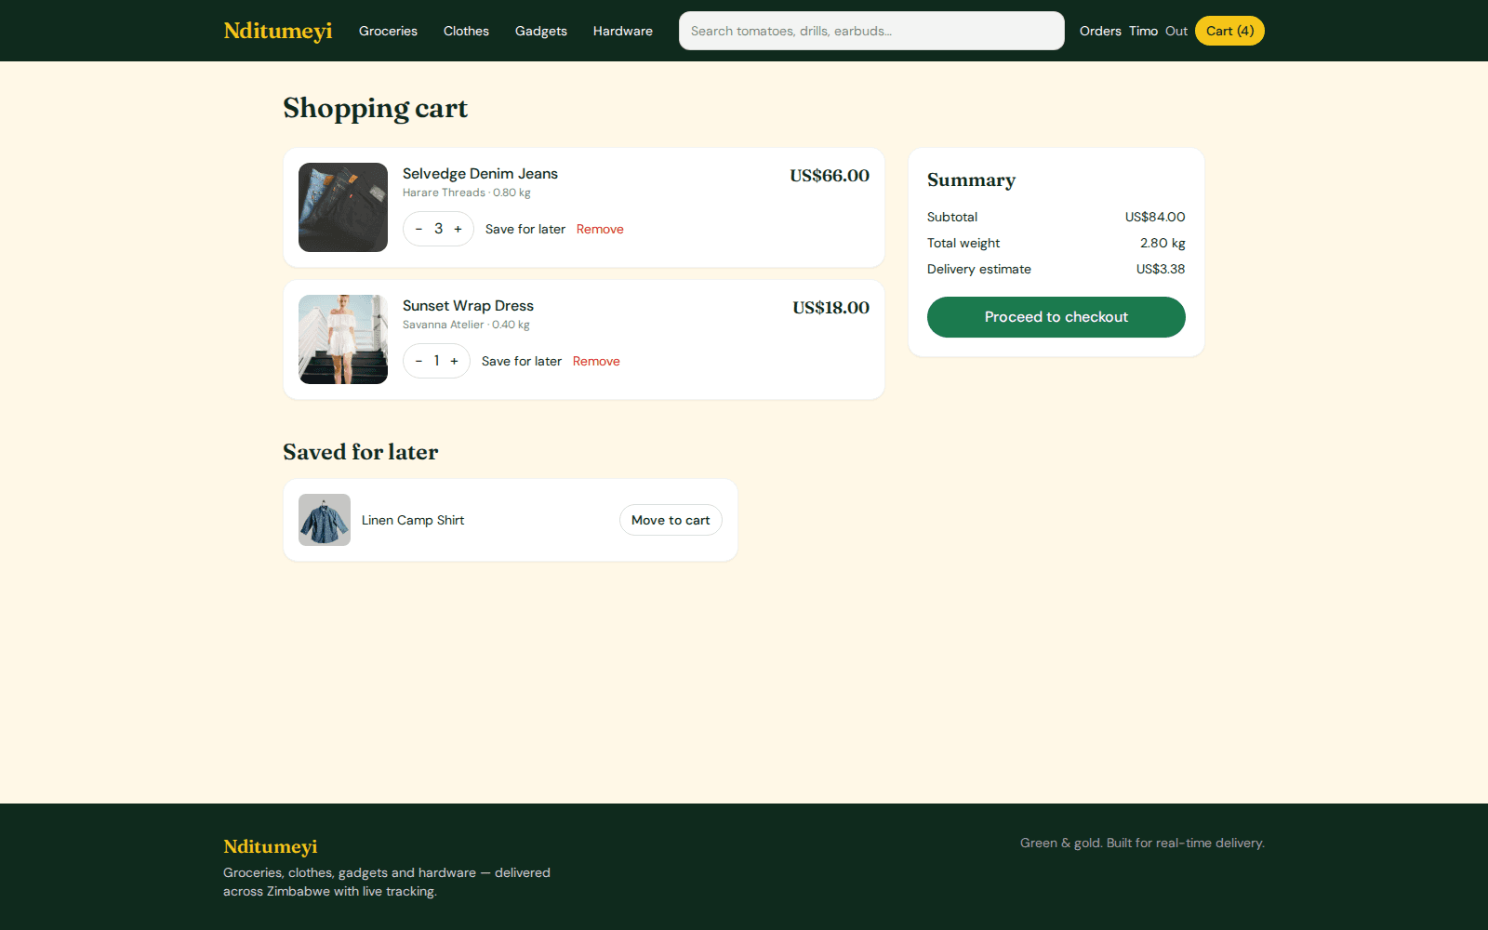Open the Gadgets category
1488x930 pixels.
[x=541, y=31]
